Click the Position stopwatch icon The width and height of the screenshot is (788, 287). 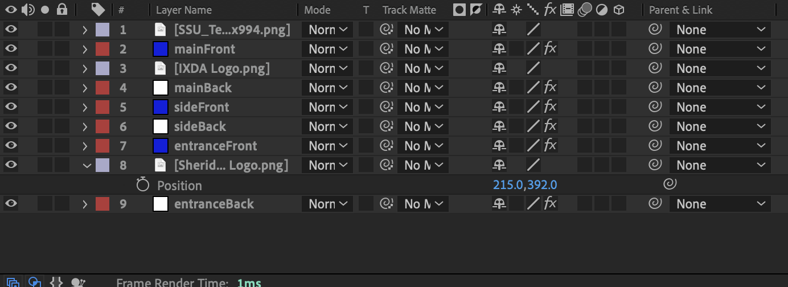click(142, 184)
